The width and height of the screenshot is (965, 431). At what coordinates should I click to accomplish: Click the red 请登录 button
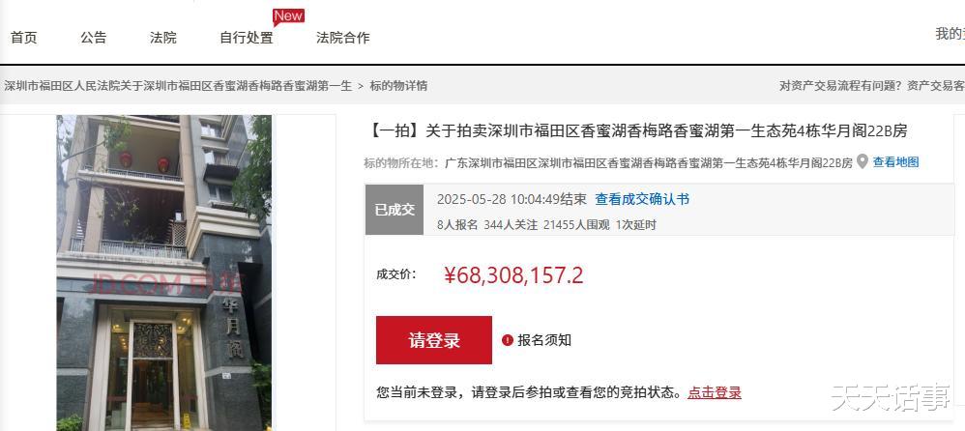[x=434, y=340]
